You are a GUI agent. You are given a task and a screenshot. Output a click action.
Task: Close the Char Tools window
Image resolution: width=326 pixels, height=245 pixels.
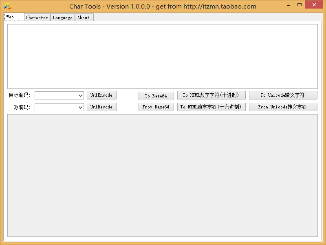(x=314, y=4)
